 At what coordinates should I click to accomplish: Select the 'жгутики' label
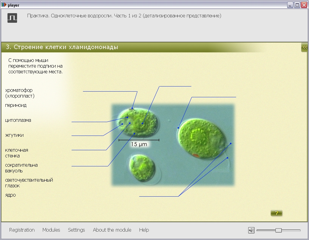tap(14, 135)
